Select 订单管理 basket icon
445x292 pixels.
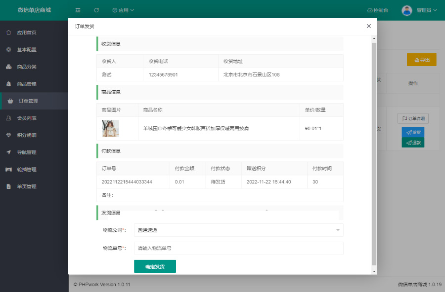[10, 101]
